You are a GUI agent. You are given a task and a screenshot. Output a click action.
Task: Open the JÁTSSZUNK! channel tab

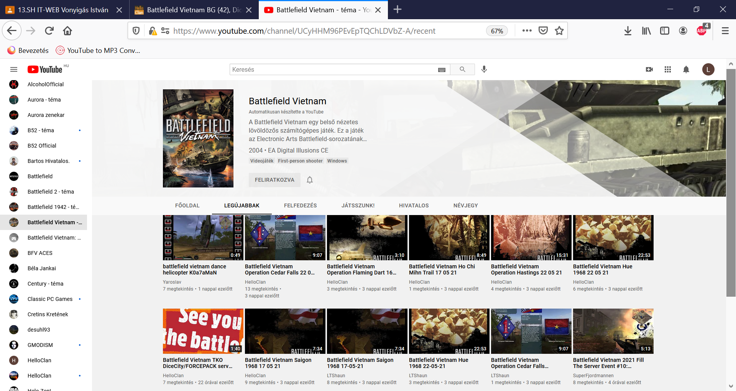pyautogui.click(x=358, y=205)
